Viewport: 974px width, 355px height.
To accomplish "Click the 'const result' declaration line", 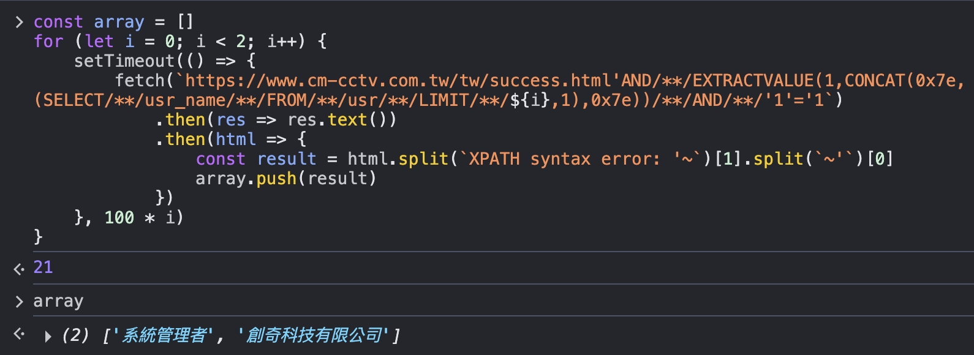I will tap(544, 159).
